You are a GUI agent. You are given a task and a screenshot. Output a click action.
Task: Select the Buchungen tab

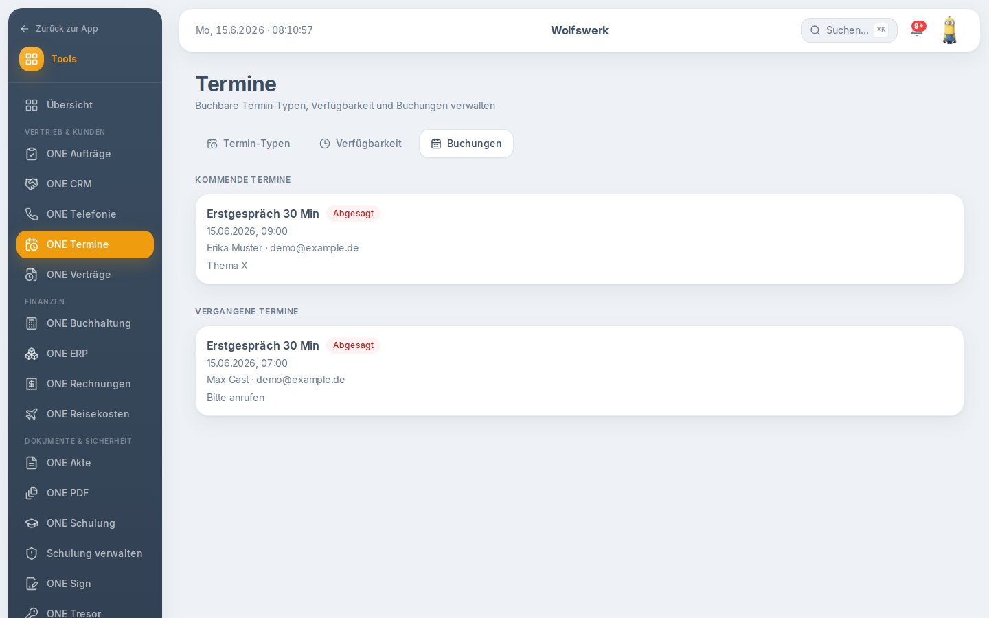pos(466,144)
